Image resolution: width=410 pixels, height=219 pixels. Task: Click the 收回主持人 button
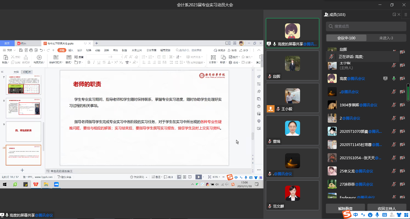(387, 208)
